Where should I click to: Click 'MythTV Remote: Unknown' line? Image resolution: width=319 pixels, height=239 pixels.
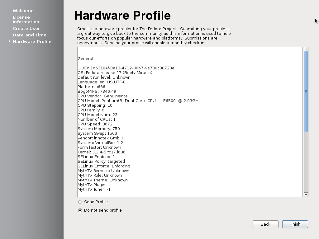[x=103, y=171]
